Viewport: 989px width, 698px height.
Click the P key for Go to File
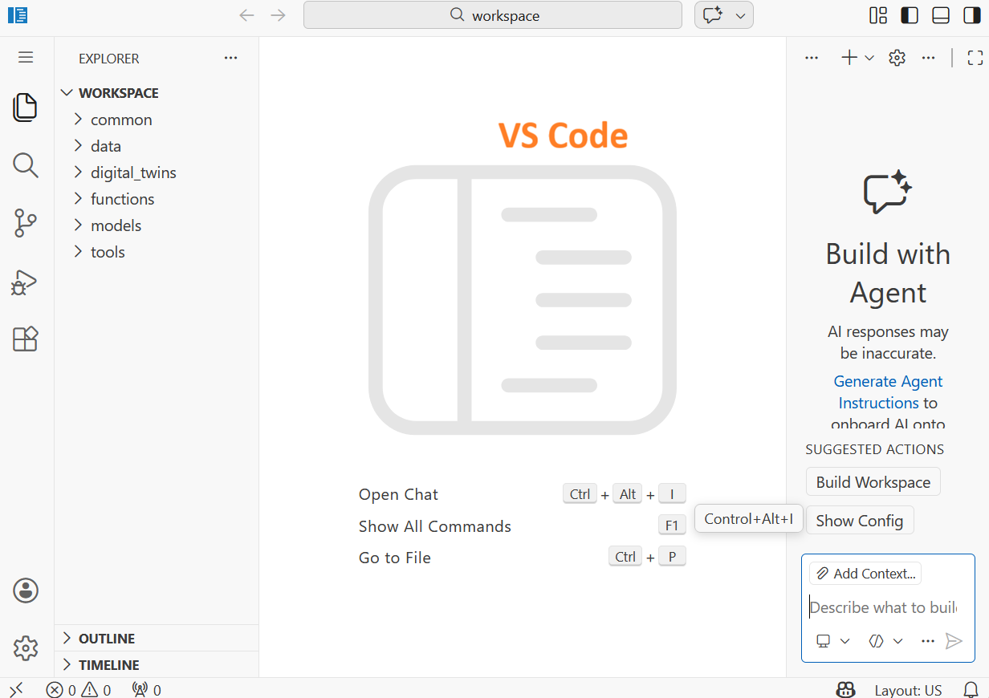tap(672, 557)
